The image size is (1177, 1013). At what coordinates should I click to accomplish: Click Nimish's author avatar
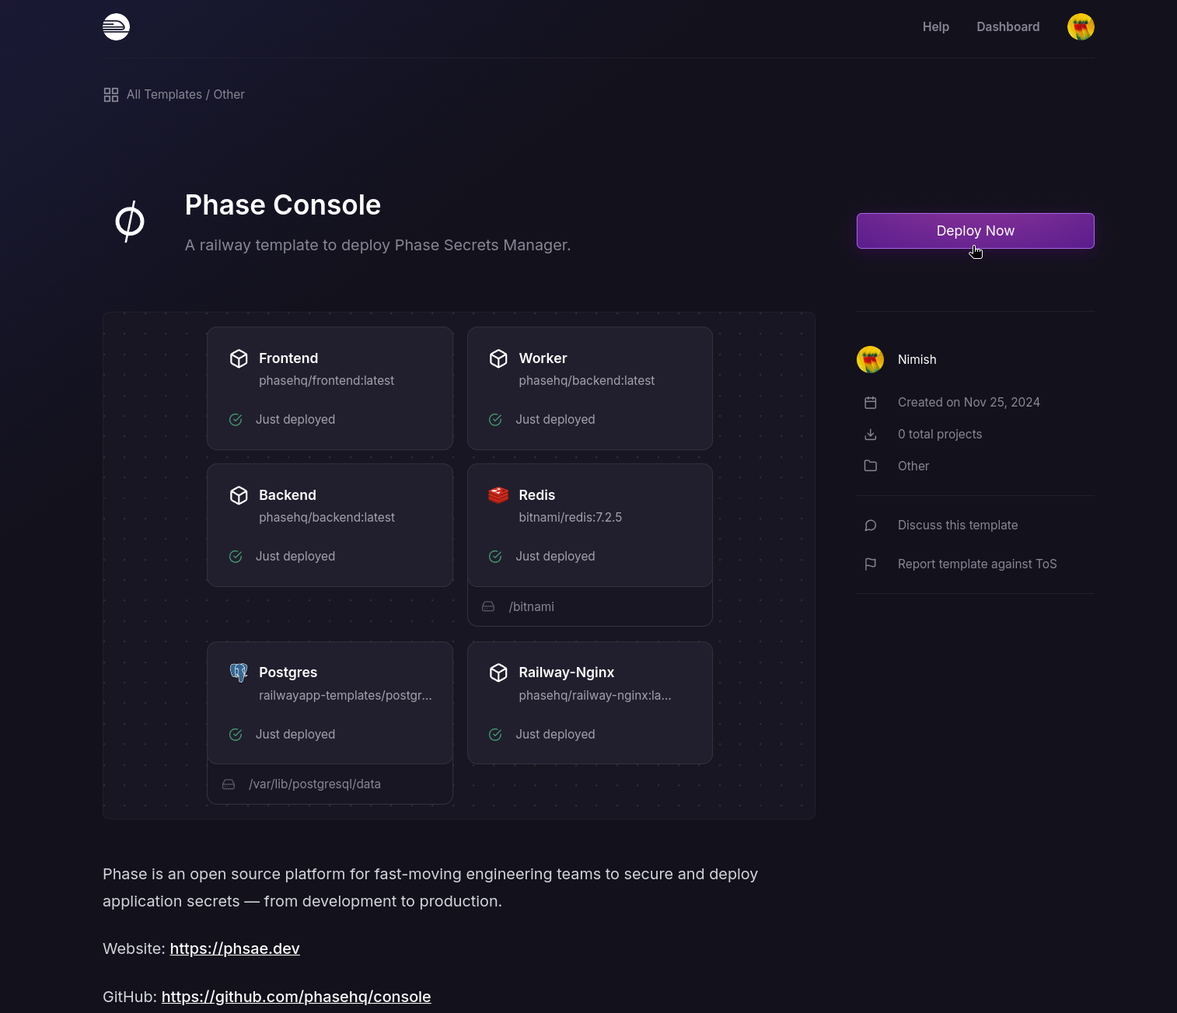870,360
